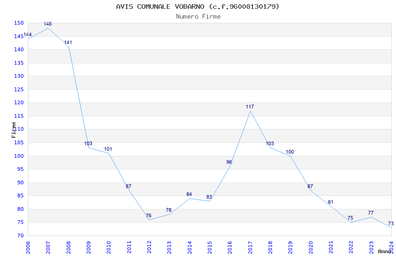Select the 2011 x-axis year label
Image resolution: width=396 pixels, height=256 pixels.
pyautogui.click(x=129, y=248)
